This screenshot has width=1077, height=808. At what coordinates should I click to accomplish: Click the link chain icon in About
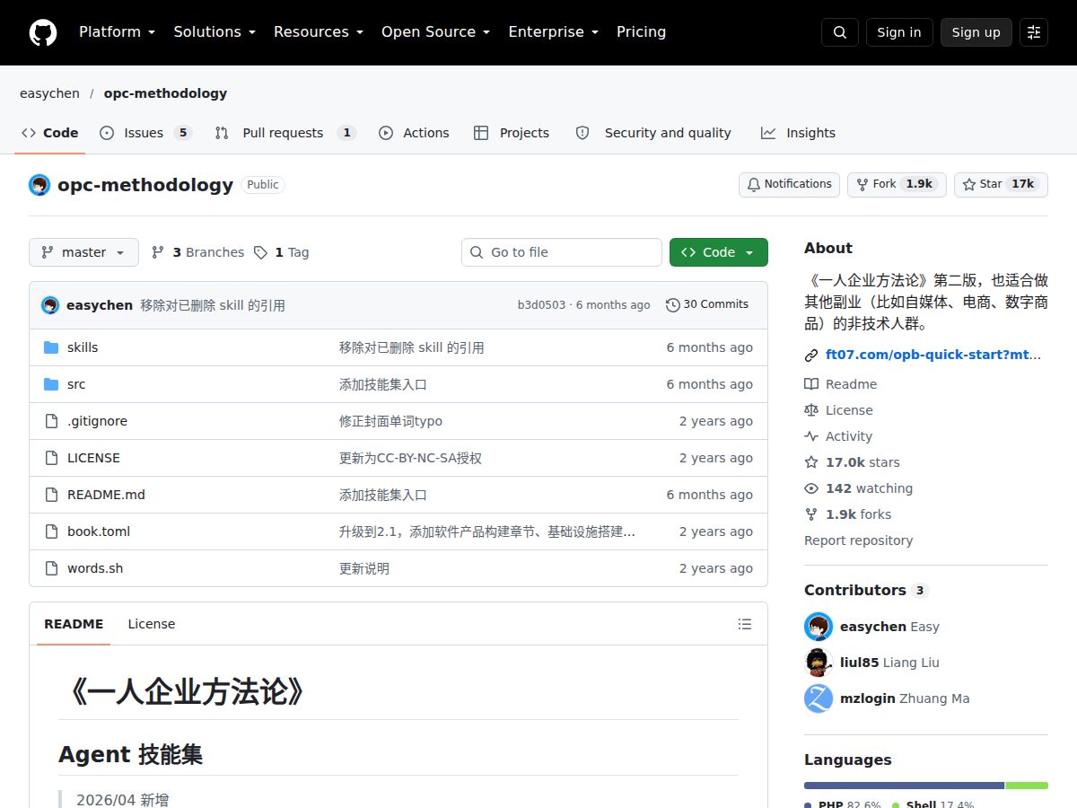pyautogui.click(x=811, y=355)
